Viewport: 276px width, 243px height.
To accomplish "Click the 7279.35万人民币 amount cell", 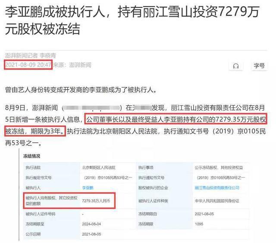I will pos(96,201).
